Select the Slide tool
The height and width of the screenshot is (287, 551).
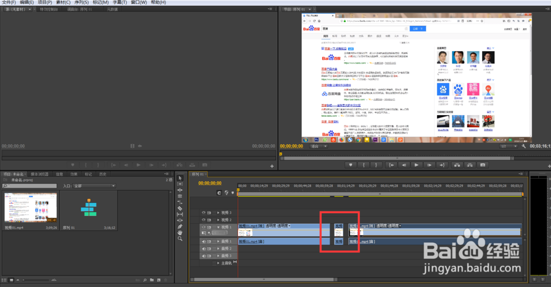[180, 220]
